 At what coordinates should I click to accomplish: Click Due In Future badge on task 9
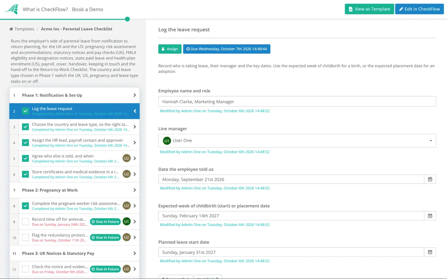click(105, 221)
